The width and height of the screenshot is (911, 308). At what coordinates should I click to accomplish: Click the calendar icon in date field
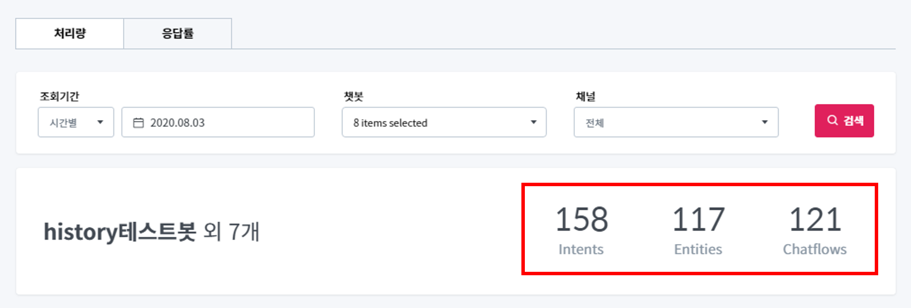click(138, 123)
